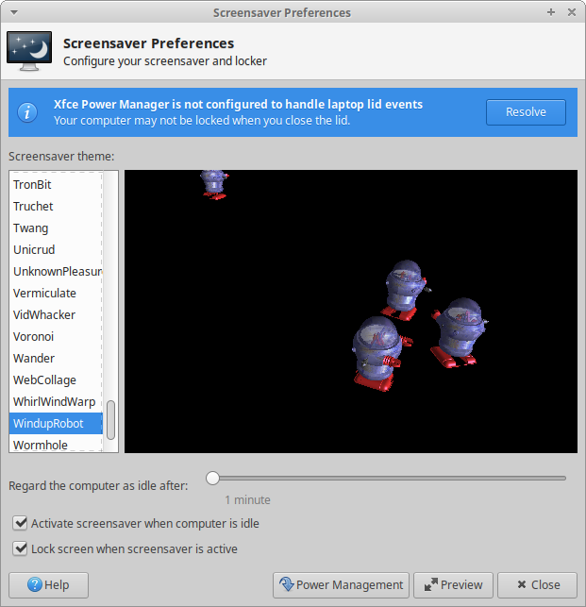Close window using title bar X
Screen dimensions: 586x607
pos(572,12)
